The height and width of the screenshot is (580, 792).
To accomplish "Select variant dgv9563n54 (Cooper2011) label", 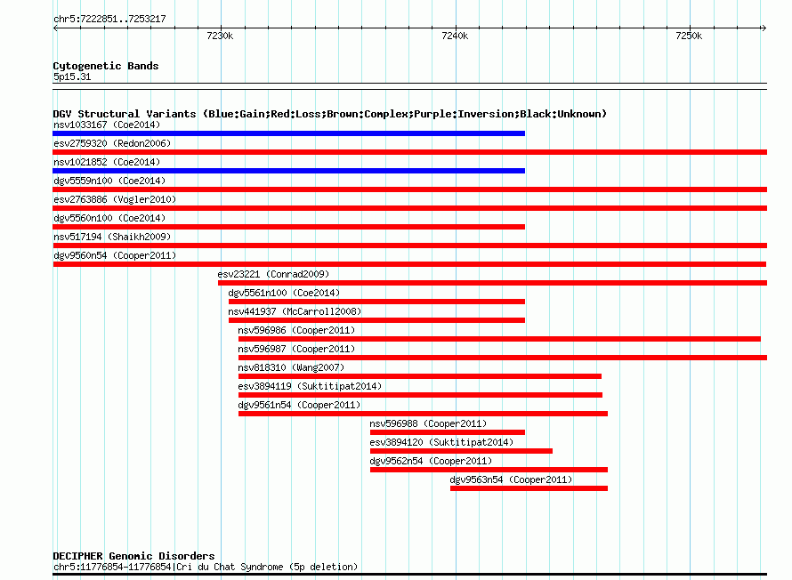I will (x=511, y=479).
